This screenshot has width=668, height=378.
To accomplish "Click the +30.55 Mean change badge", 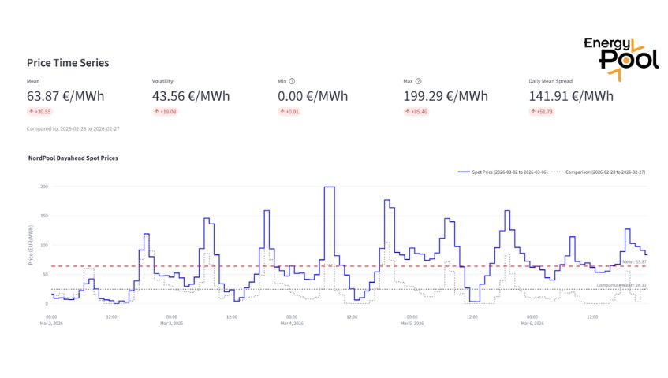I will coord(40,112).
